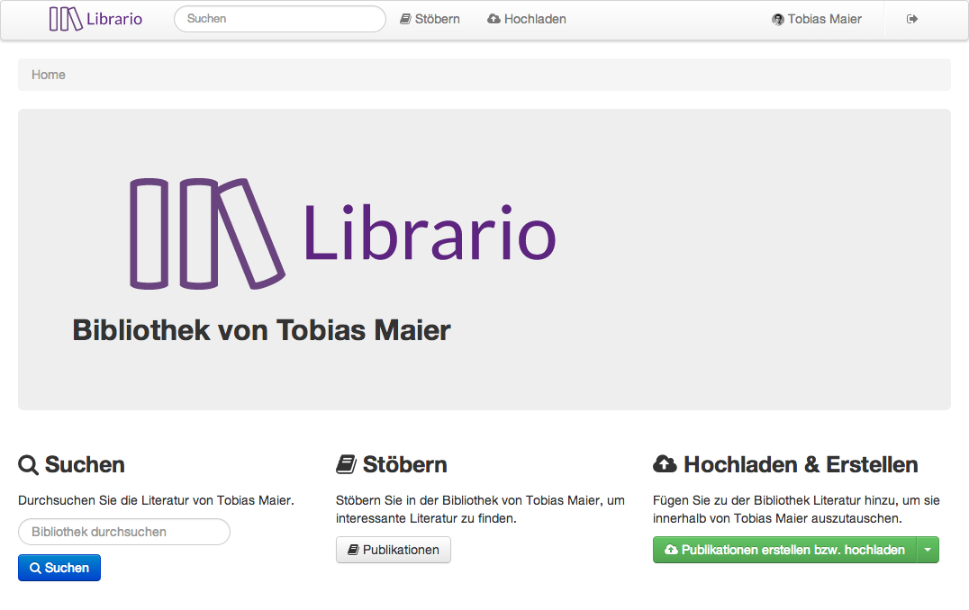Click the Bibliothek durchsuchen input field
Image resolution: width=969 pixels, height=610 pixels.
pyautogui.click(x=123, y=532)
